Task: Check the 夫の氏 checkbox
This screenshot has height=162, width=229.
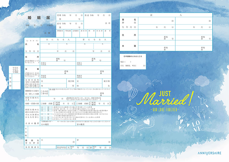Action: click(x=41, y=91)
